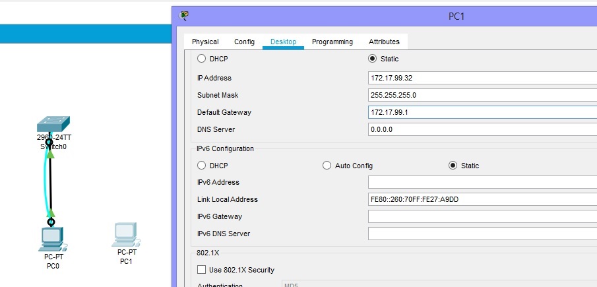Select DHCP for IPv4 configuration
This screenshot has width=597, height=287.
[x=202, y=59]
